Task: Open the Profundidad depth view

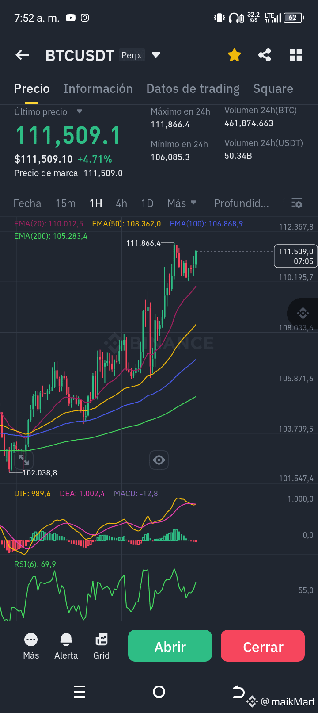Action: pos(241,203)
